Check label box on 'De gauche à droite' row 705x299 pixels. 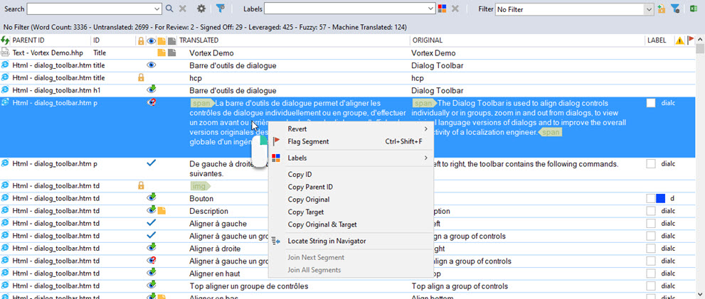[x=651, y=164]
